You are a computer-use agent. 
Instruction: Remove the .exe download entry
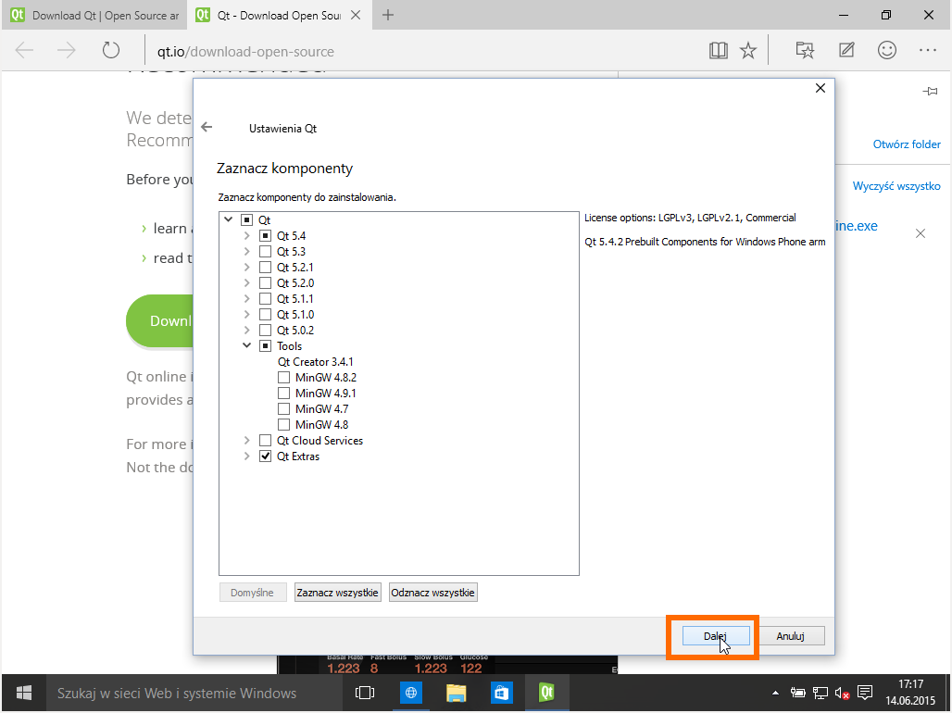(921, 233)
